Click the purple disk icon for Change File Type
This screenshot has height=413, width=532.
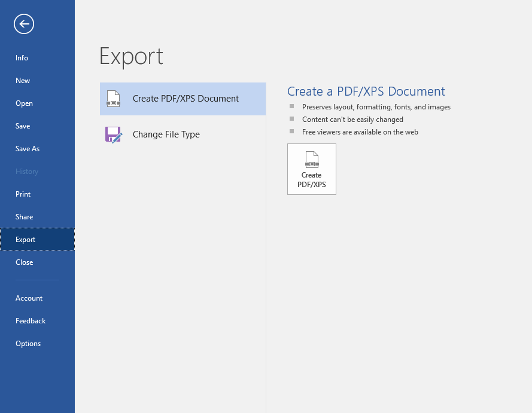pyautogui.click(x=114, y=134)
